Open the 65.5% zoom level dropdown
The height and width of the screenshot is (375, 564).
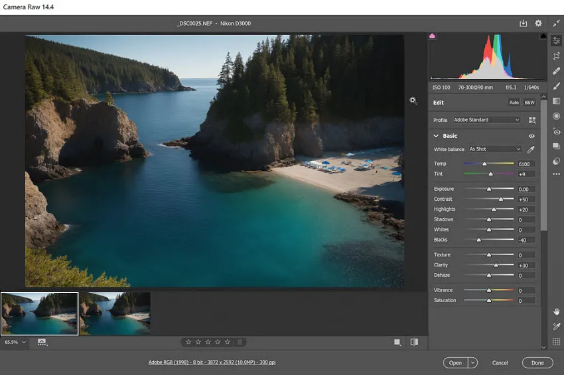(x=15, y=343)
